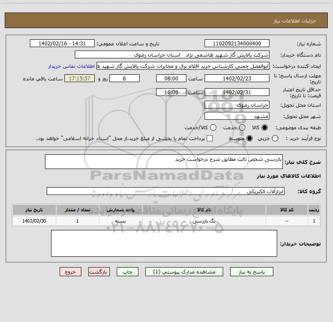
Task: Click the شرح کلی نیاز text box
Action: point(164,162)
